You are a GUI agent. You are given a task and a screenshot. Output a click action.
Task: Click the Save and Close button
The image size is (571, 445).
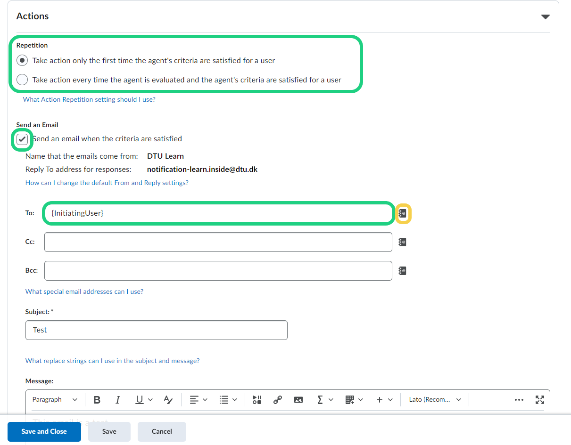[44, 431]
